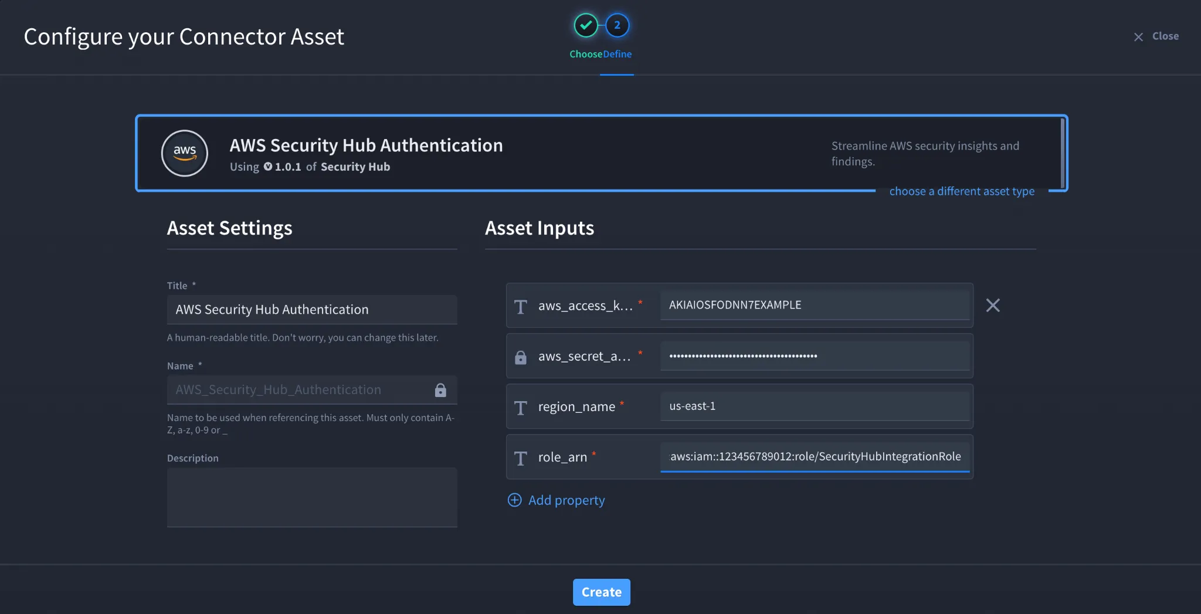Image resolution: width=1201 pixels, height=614 pixels.
Task: Focus the Title input field
Action: (x=312, y=310)
